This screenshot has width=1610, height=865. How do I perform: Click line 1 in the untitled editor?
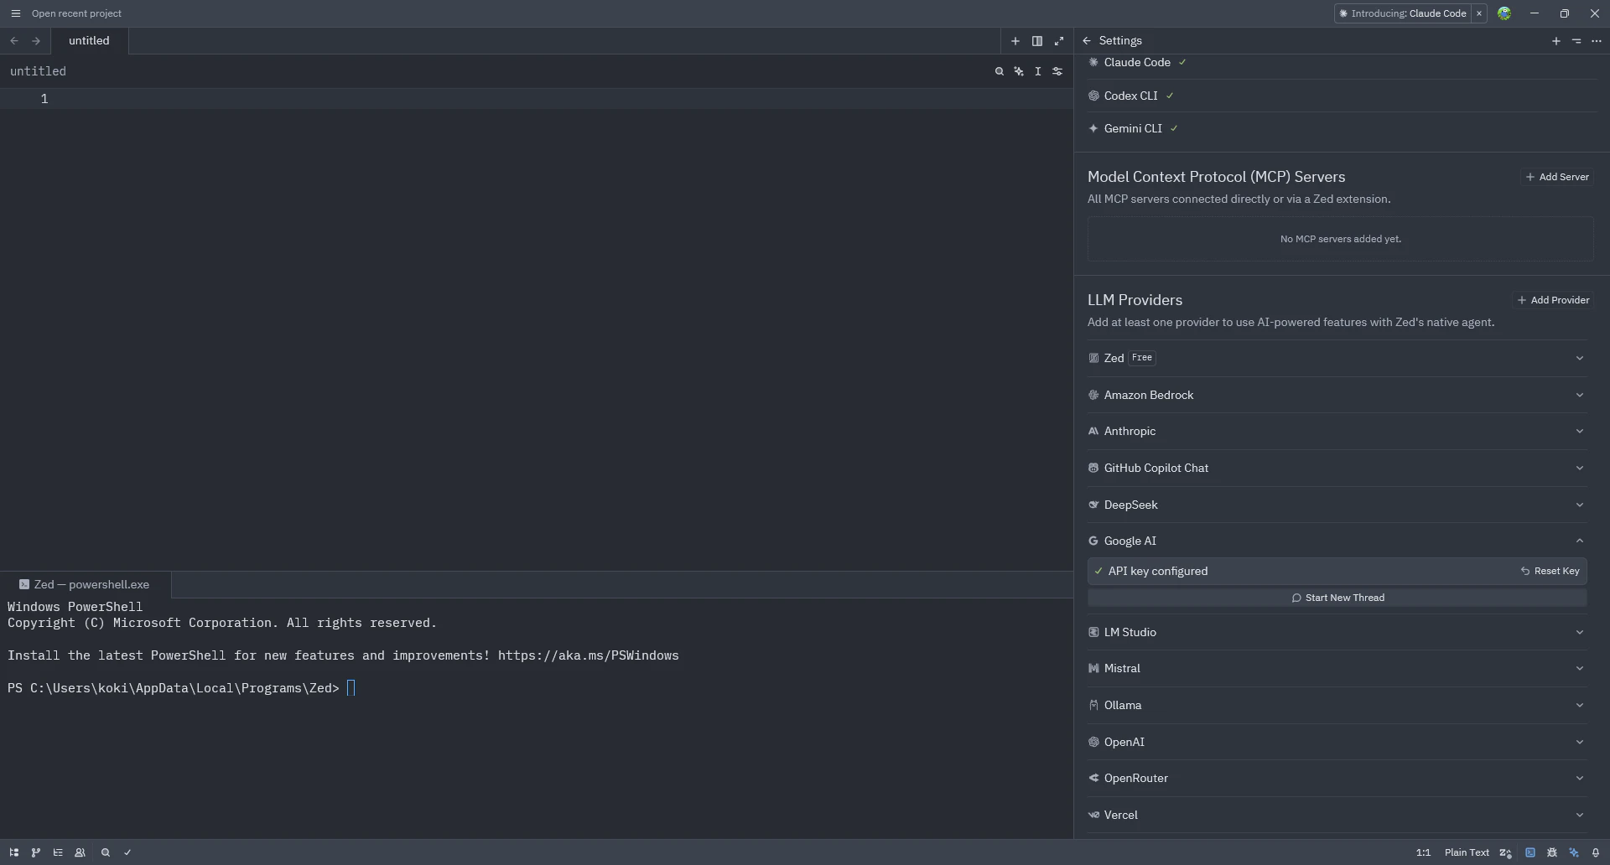[x=537, y=99]
